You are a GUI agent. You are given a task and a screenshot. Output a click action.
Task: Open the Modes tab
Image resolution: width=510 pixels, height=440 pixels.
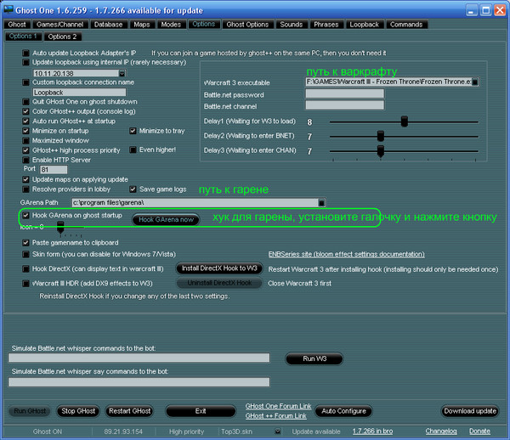click(x=172, y=25)
